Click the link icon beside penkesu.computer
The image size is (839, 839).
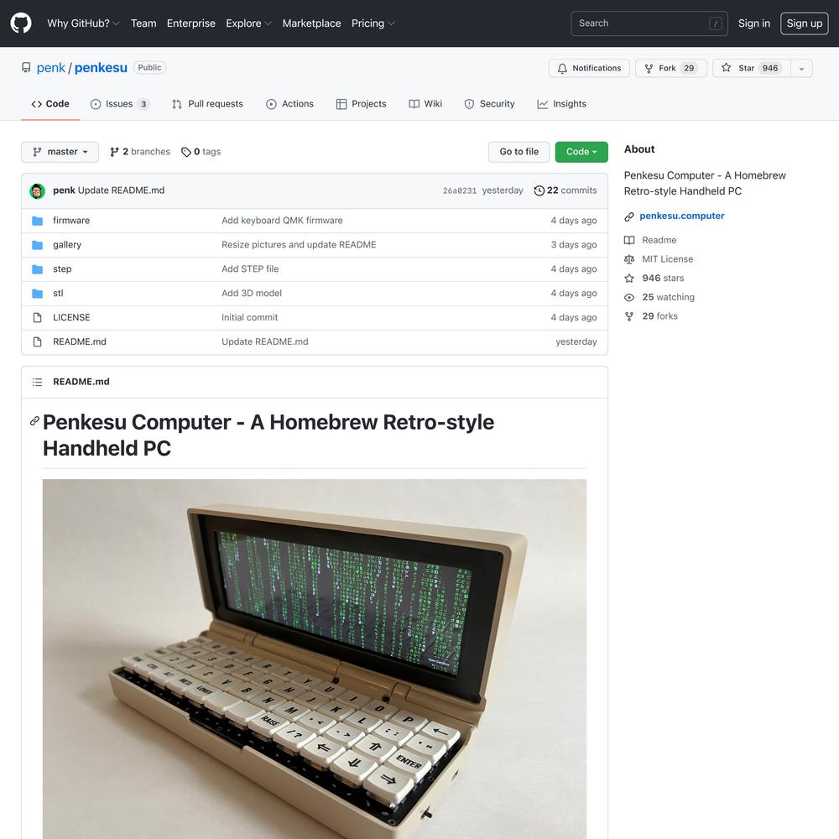point(629,216)
